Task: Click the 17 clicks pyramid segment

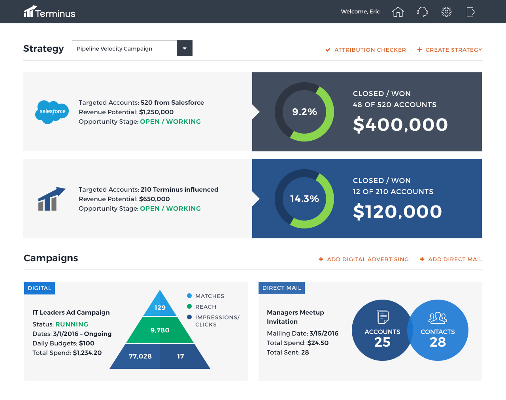Action: pos(182,357)
